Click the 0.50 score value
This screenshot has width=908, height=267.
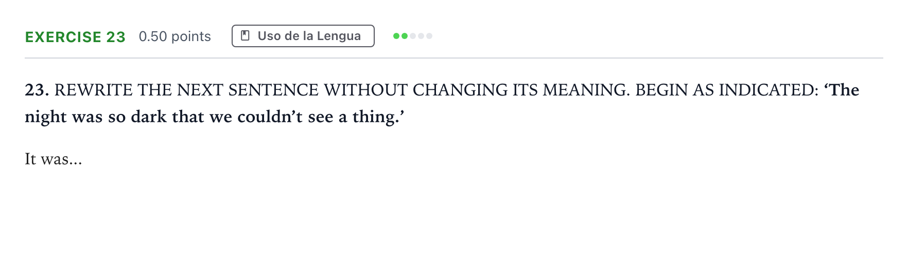tap(153, 36)
